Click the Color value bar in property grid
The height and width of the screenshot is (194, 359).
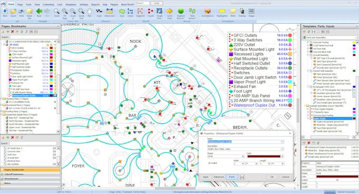tap(337, 177)
